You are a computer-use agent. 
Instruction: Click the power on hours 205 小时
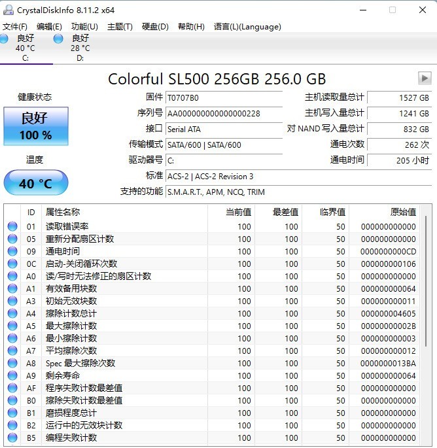[x=399, y=161]
